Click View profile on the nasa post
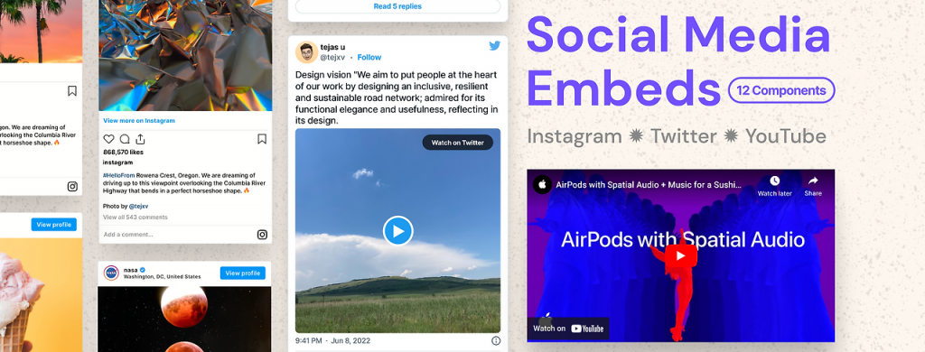Image resolution: width=925 pixels, height=352 pixels. [x=242, y=273]
